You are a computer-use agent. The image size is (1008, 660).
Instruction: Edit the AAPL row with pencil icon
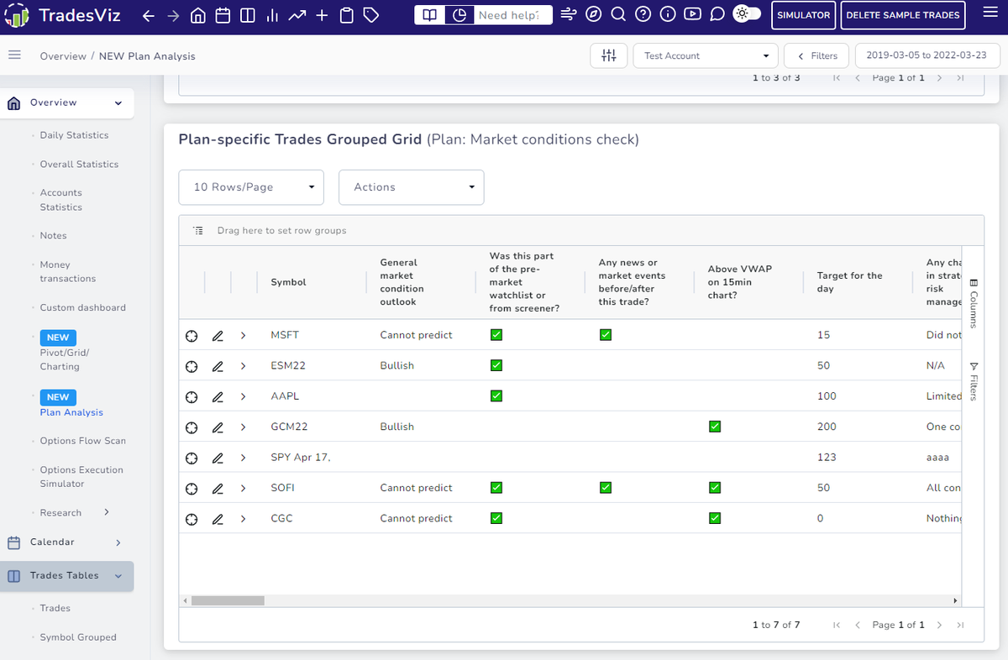[218, 396]
